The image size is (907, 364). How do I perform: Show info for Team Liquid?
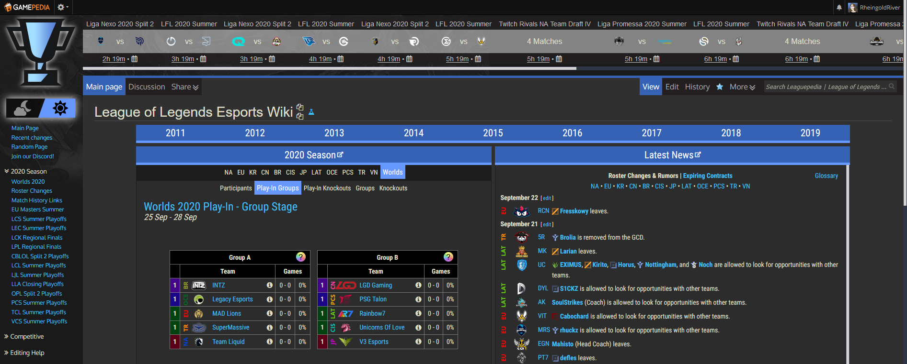click(270, 342)
